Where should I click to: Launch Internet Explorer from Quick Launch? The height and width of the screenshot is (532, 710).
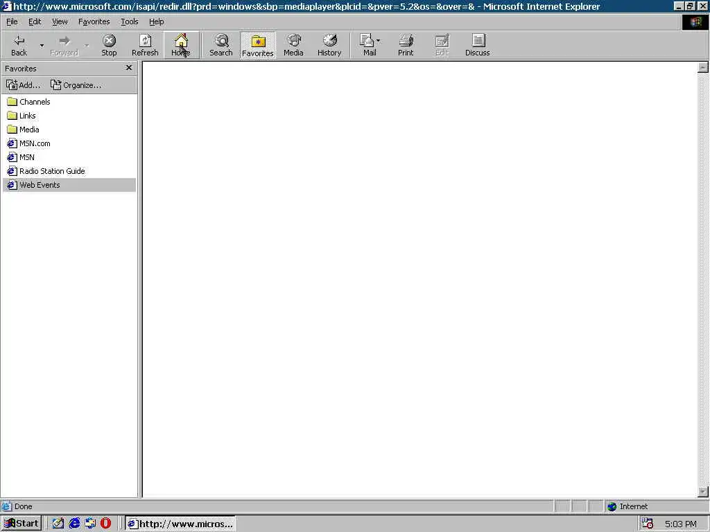tap(74, 524)
